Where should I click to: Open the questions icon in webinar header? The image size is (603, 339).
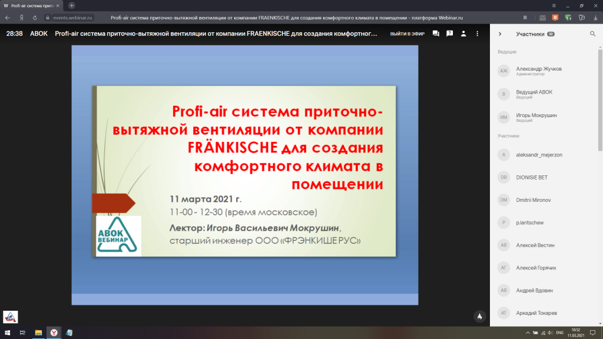(x=449, y=34)
